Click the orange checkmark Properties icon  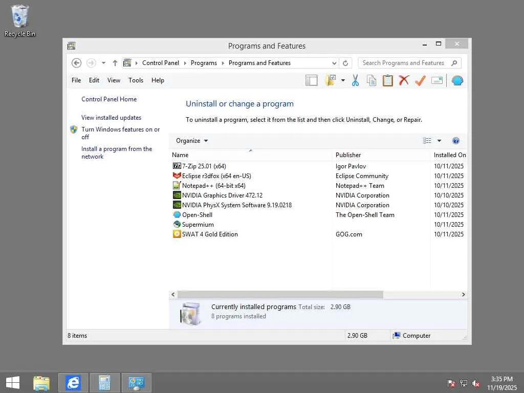(420, 80)
